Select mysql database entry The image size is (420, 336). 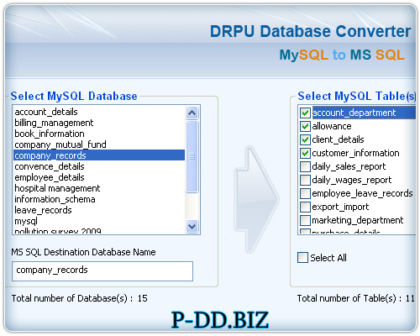pyautogui.click(x=99, y=221)
